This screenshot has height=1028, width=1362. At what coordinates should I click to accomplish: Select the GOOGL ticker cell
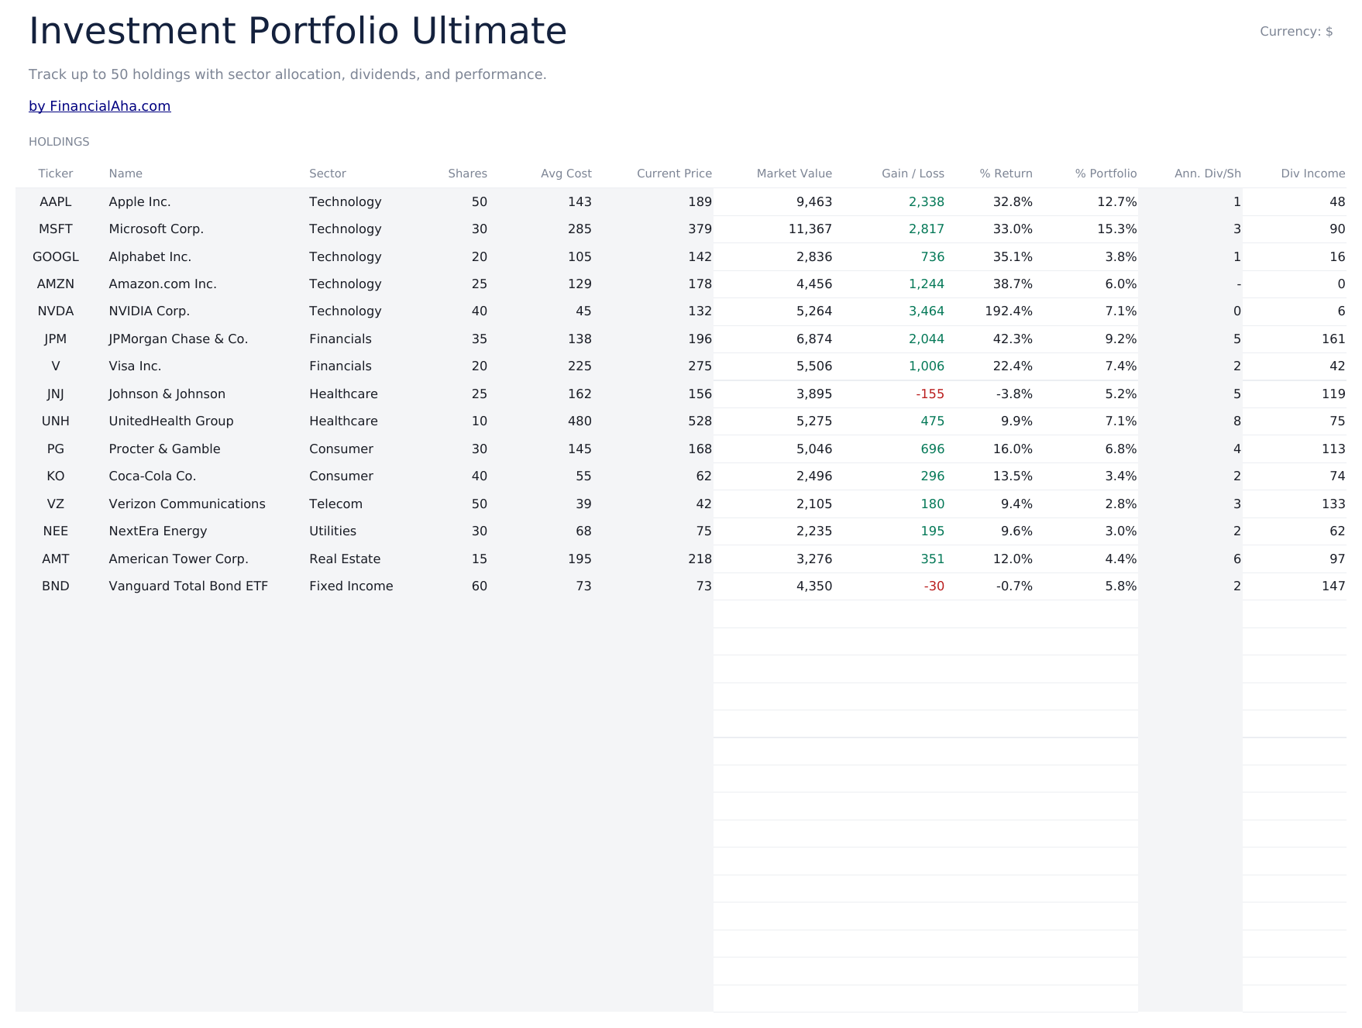pos(56,256)
